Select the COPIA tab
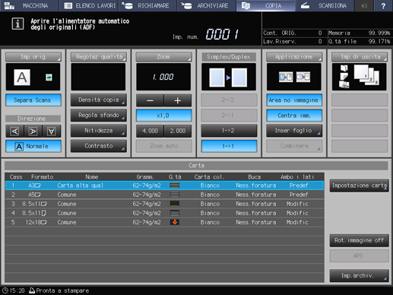 click(x=265, y=5)
